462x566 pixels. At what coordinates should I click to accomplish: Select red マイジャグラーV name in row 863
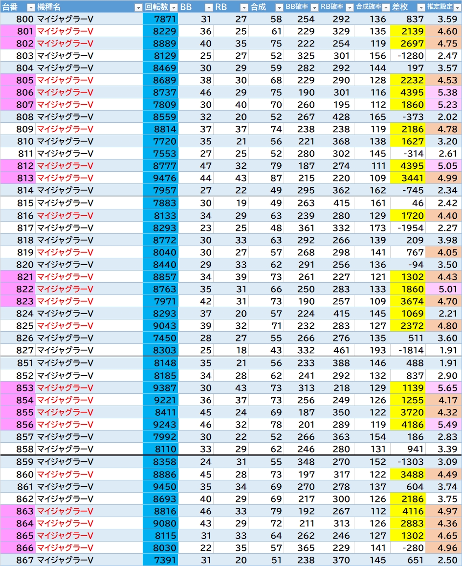[x=65, y=511]
